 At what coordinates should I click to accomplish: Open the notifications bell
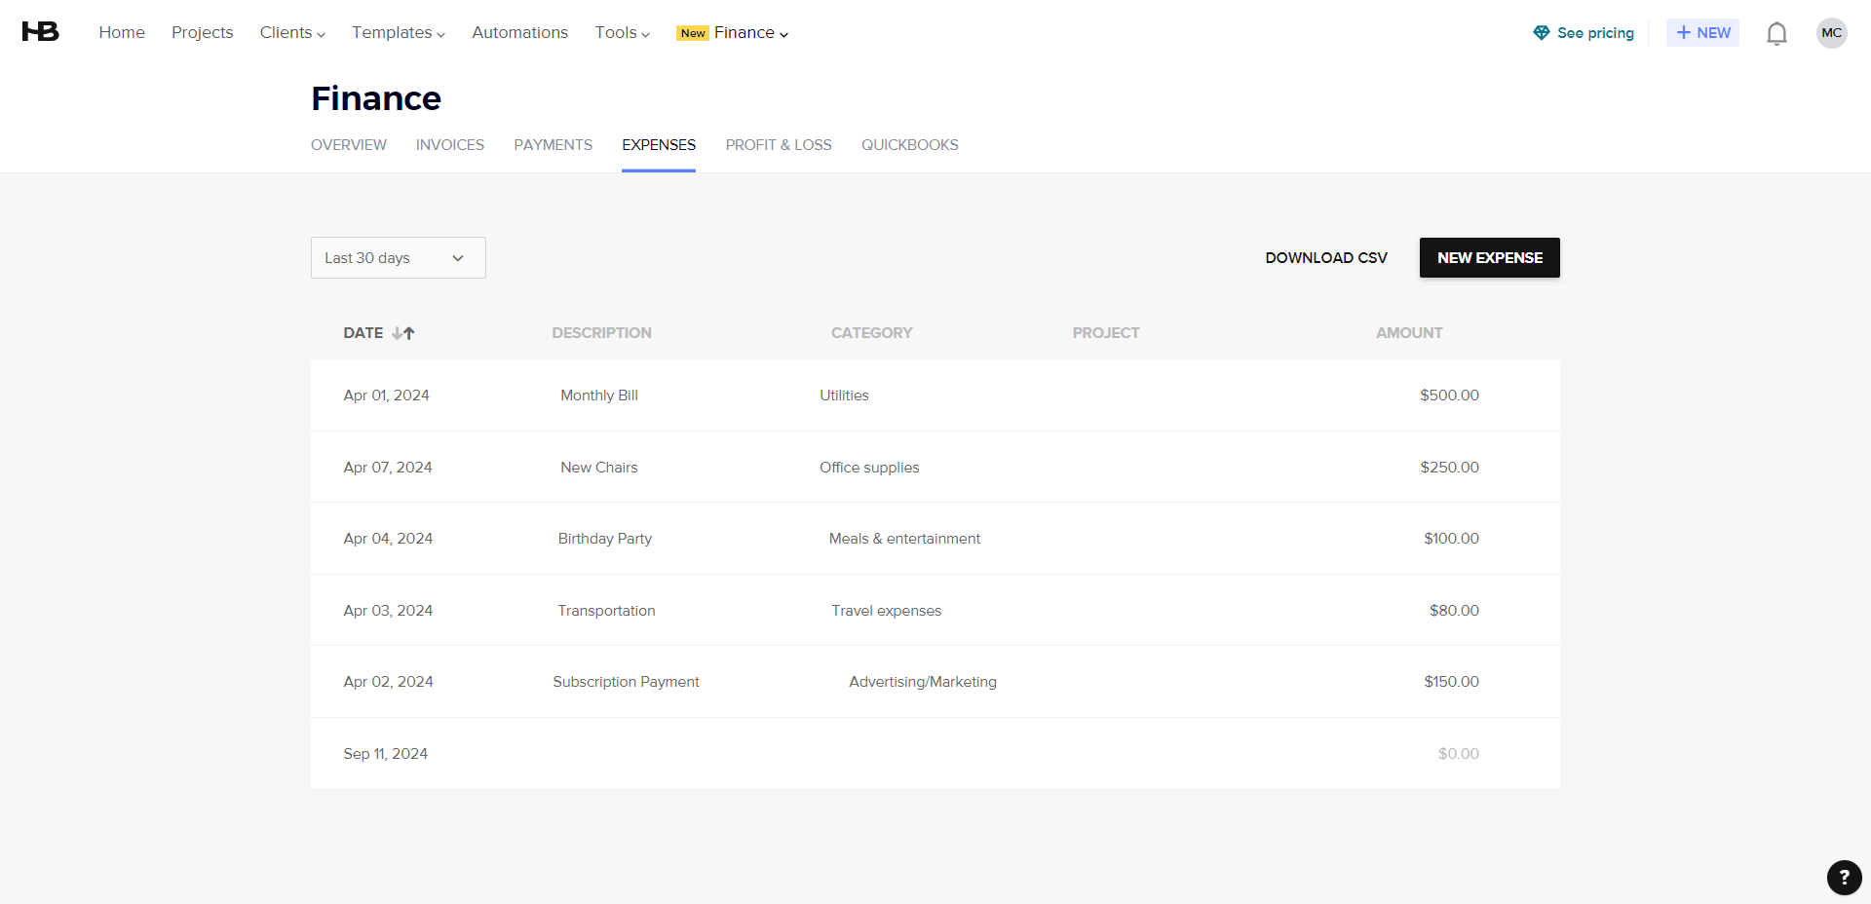click(x=1776, y=32)
